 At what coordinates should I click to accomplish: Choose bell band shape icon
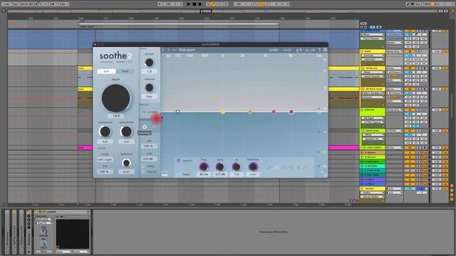(276, 168)
